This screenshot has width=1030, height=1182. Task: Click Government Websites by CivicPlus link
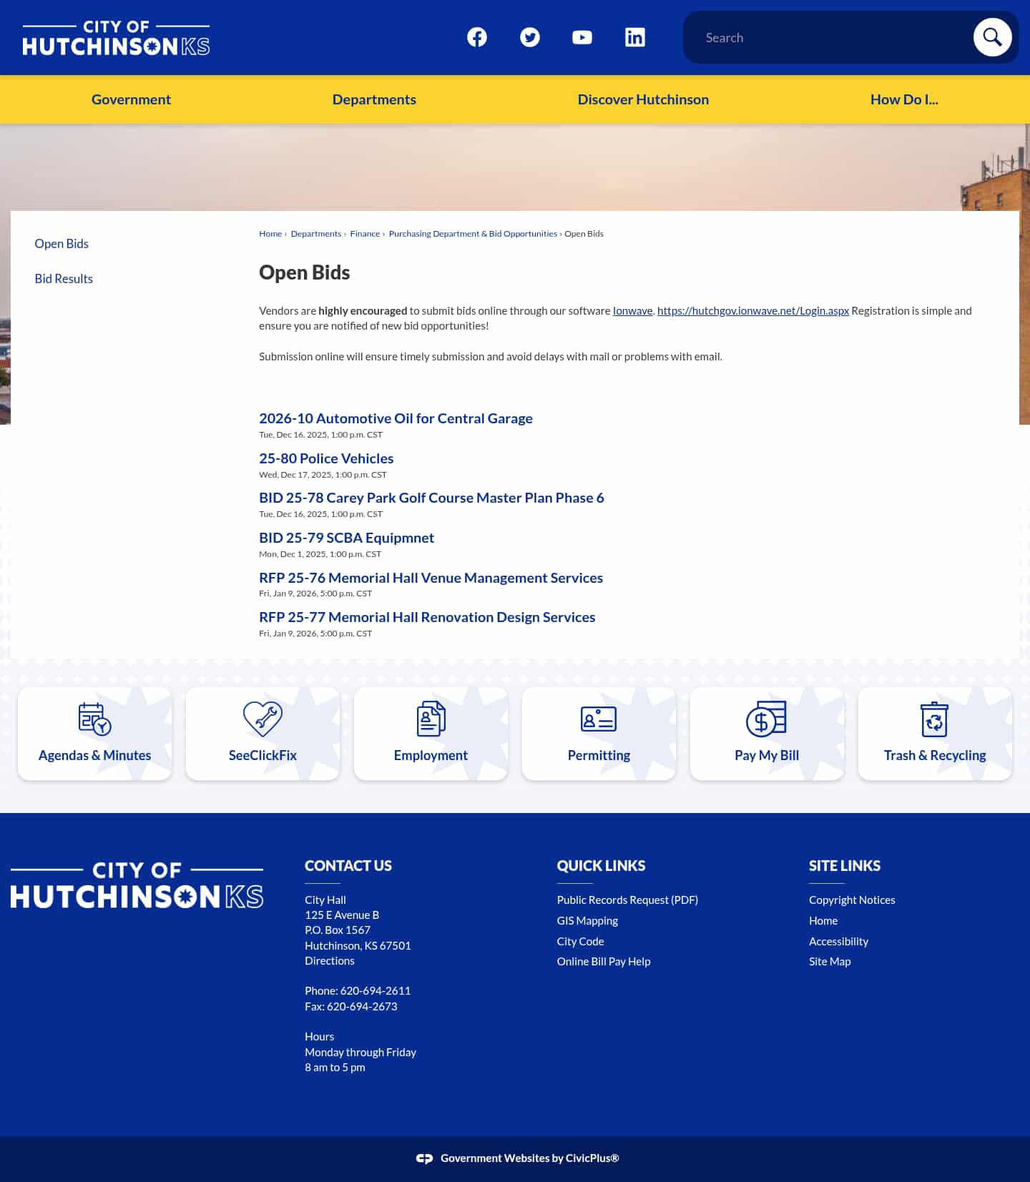point(529,1158)
